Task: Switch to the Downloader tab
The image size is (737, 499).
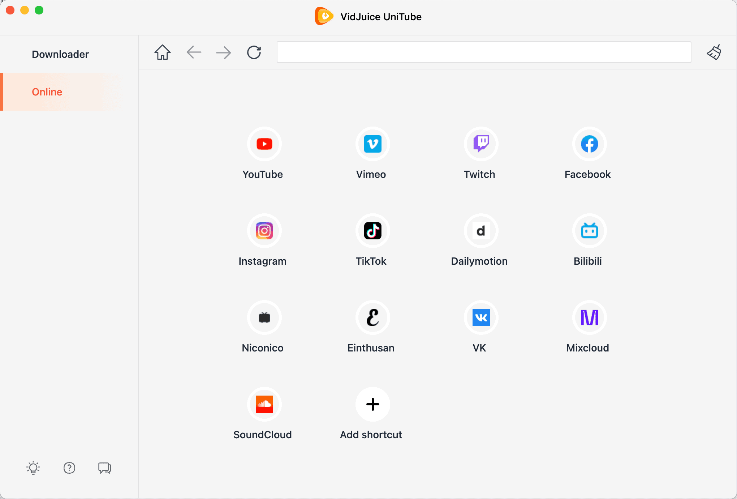Action: [60, 54]
